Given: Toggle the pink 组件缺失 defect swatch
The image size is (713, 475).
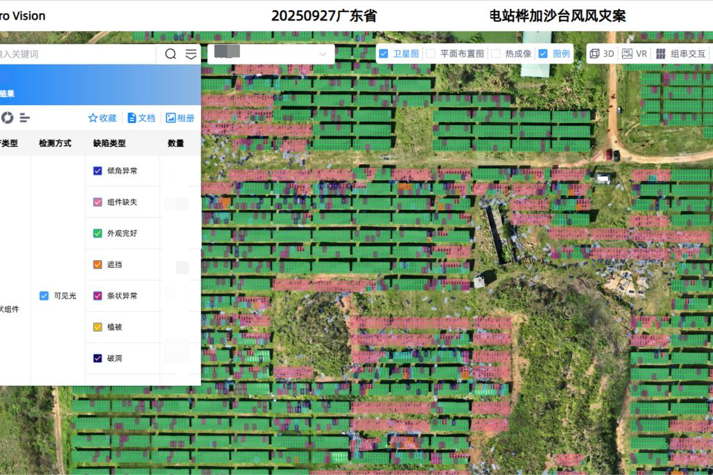Looking at the screenshot, I should coord(98,202).
